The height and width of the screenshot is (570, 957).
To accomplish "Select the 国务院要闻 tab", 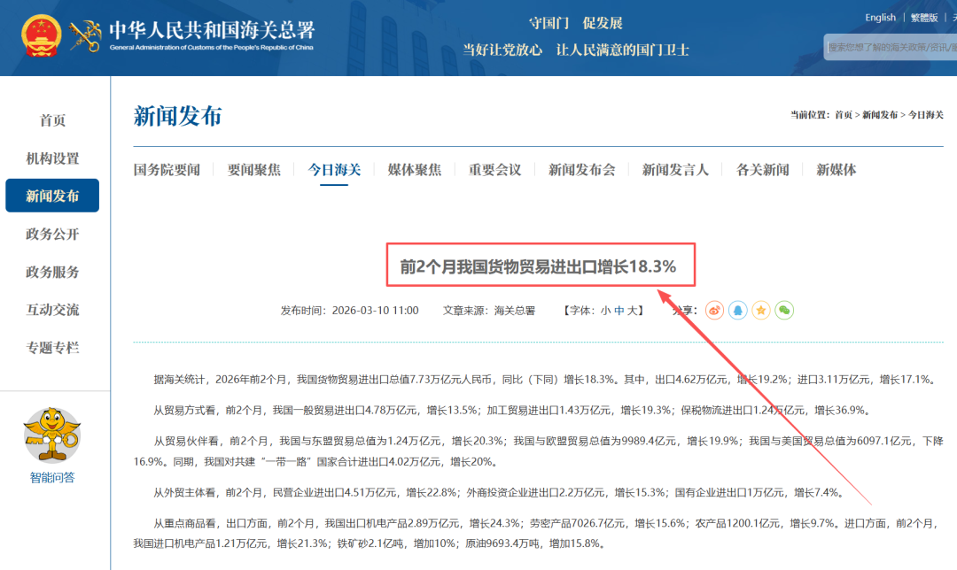I will [167, 170].
